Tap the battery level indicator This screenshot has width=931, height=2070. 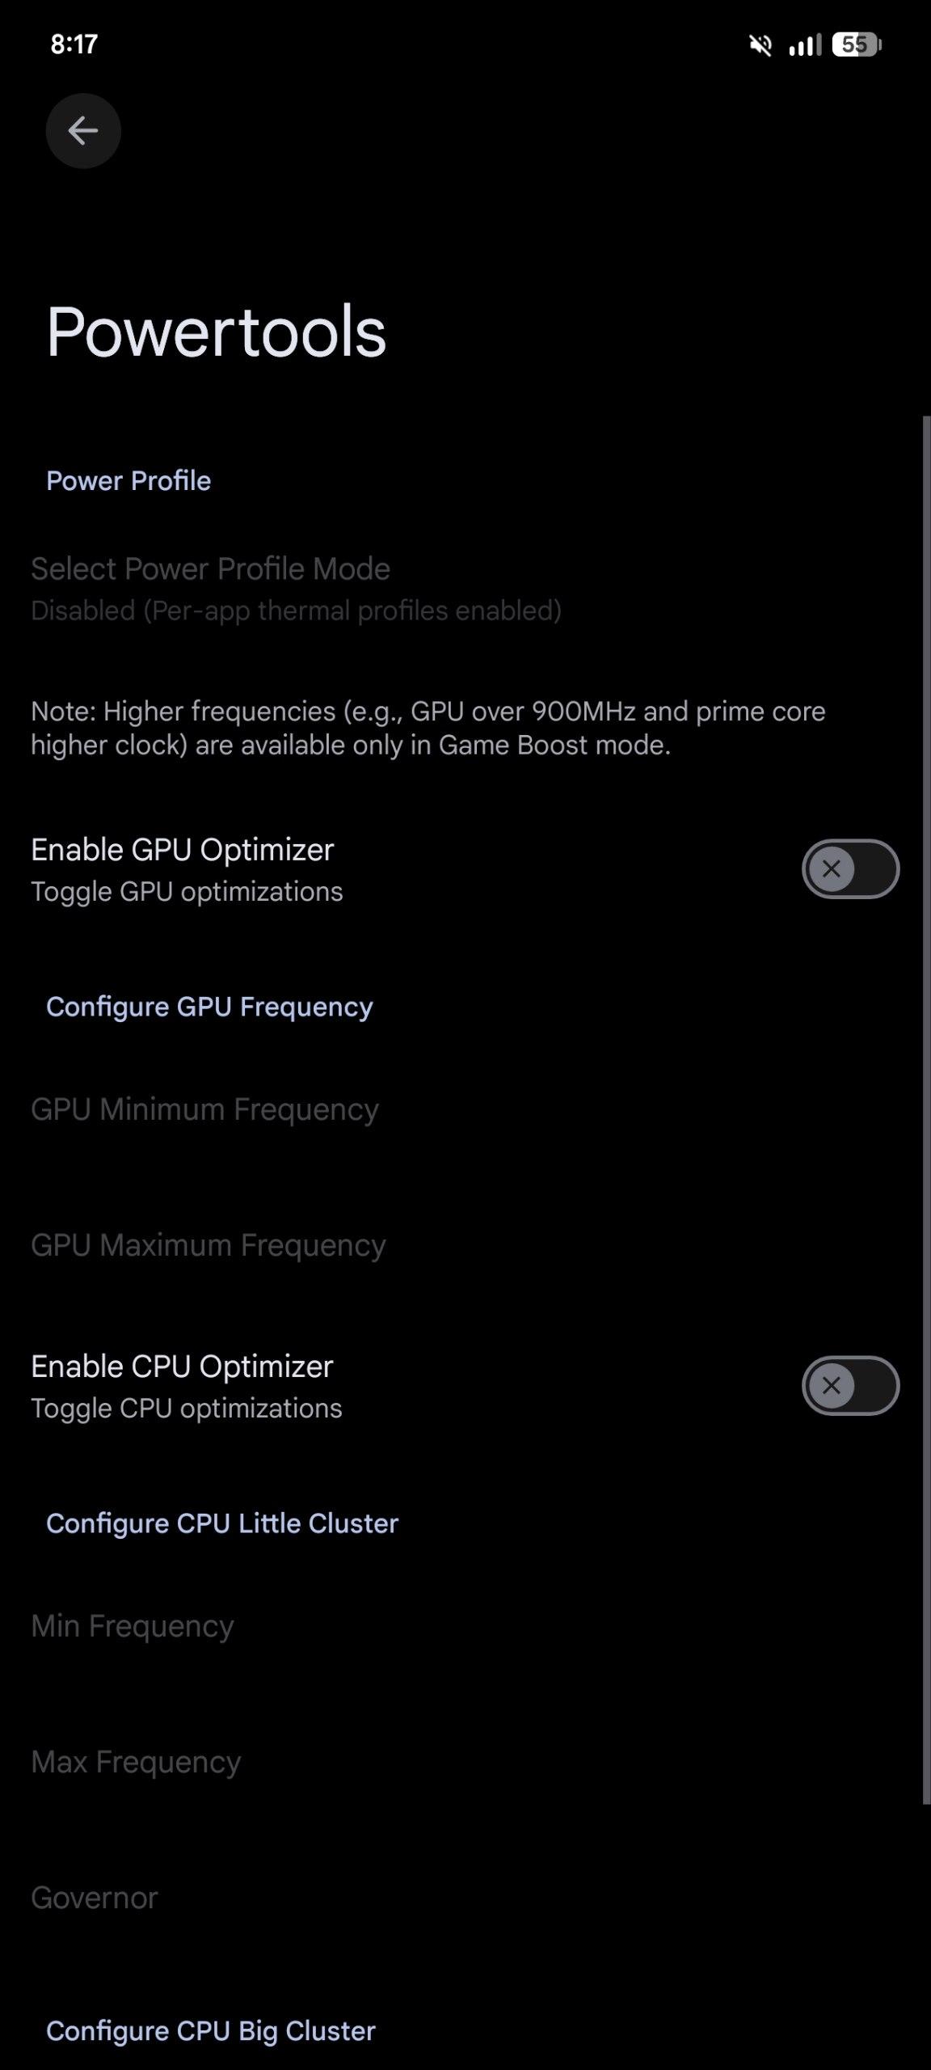tap(857, 44)
